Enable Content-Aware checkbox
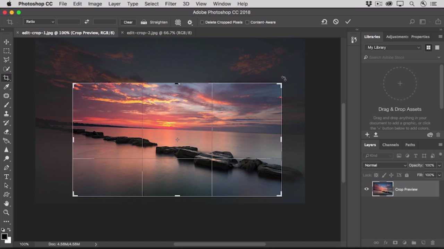The width and height of the screenshot is (444, 249). [247, 22]
